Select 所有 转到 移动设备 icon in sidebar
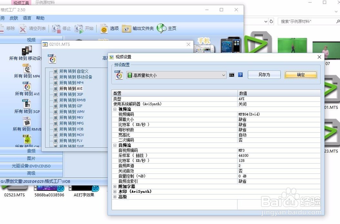 pos(27,51)
